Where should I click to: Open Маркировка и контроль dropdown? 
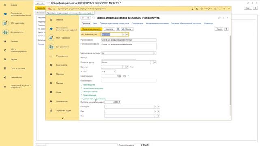point(155,53)
